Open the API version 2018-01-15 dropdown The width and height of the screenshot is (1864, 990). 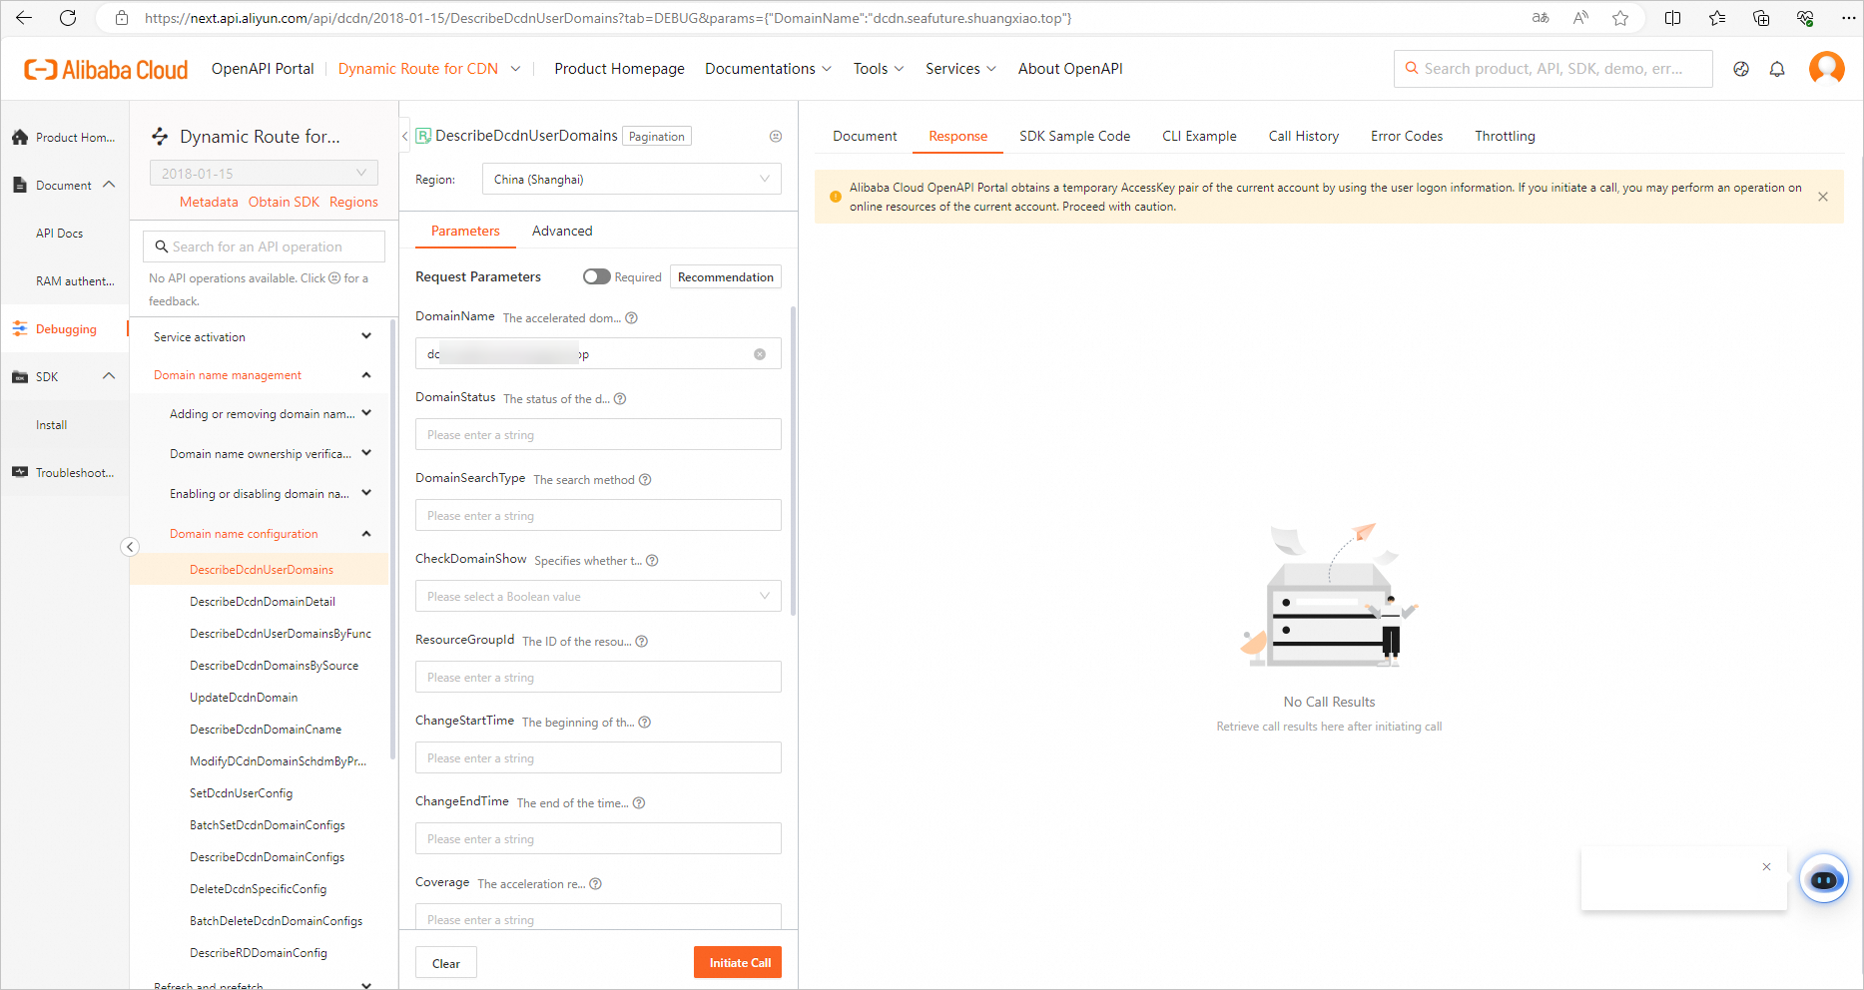point(264,173)
